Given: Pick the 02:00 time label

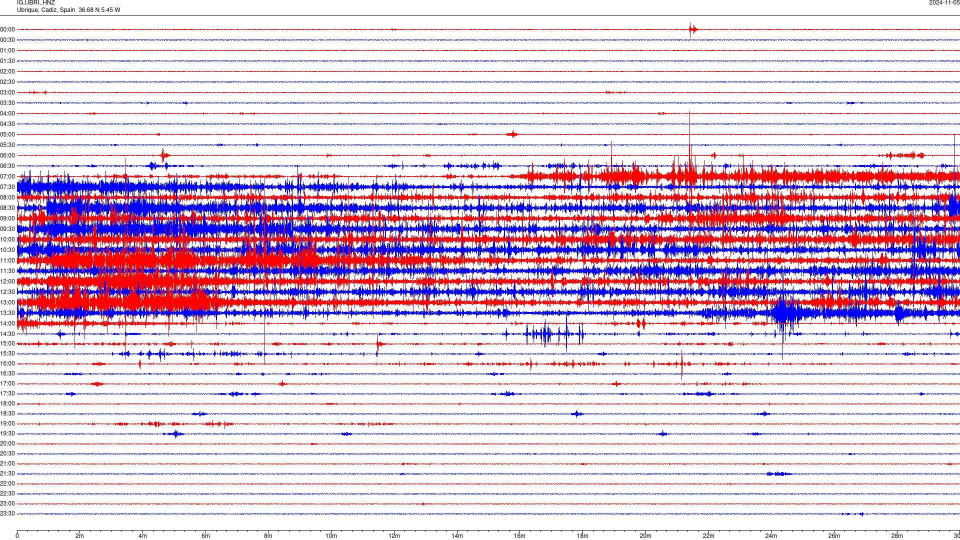Looking at the screenshot, I should click(7, 71).
